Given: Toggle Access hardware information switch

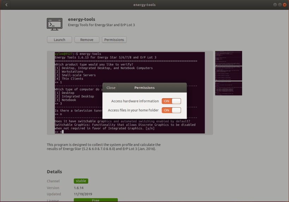Looking at the screenshot, I should [171, 101].
